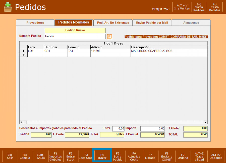226x163 pixels.
Task: Click the Nombre Pedido text field
Action: 75,37
